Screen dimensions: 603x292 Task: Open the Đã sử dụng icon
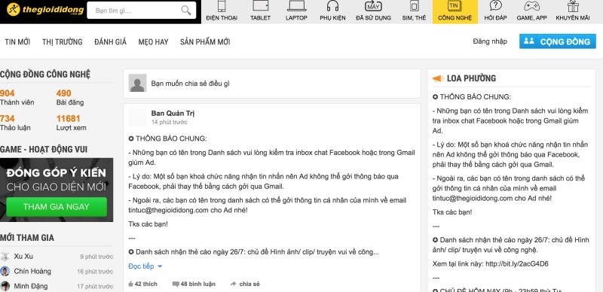pyautogui.click(x=373, y=6)
